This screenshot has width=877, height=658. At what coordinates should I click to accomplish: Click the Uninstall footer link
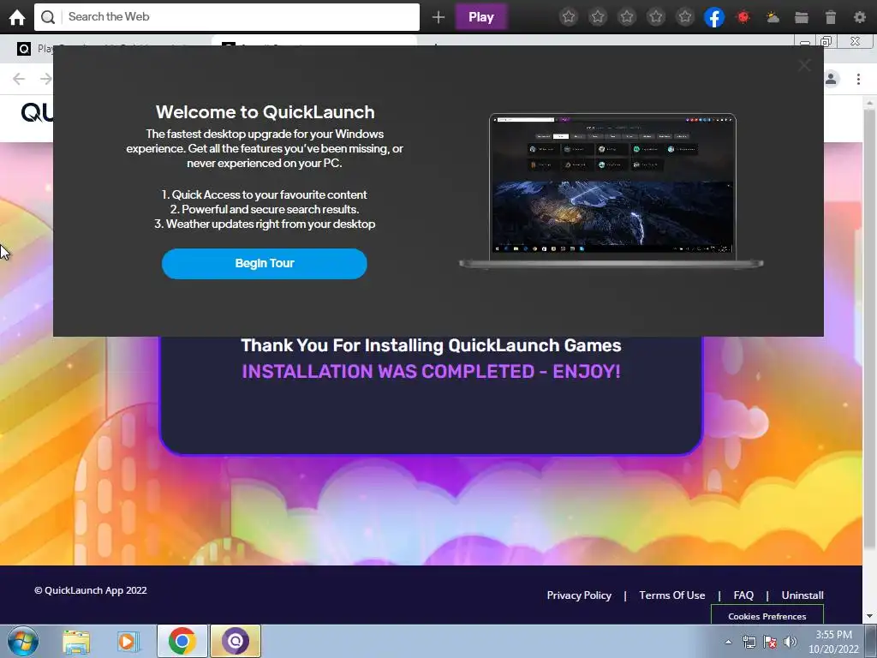tap(802, 595)
